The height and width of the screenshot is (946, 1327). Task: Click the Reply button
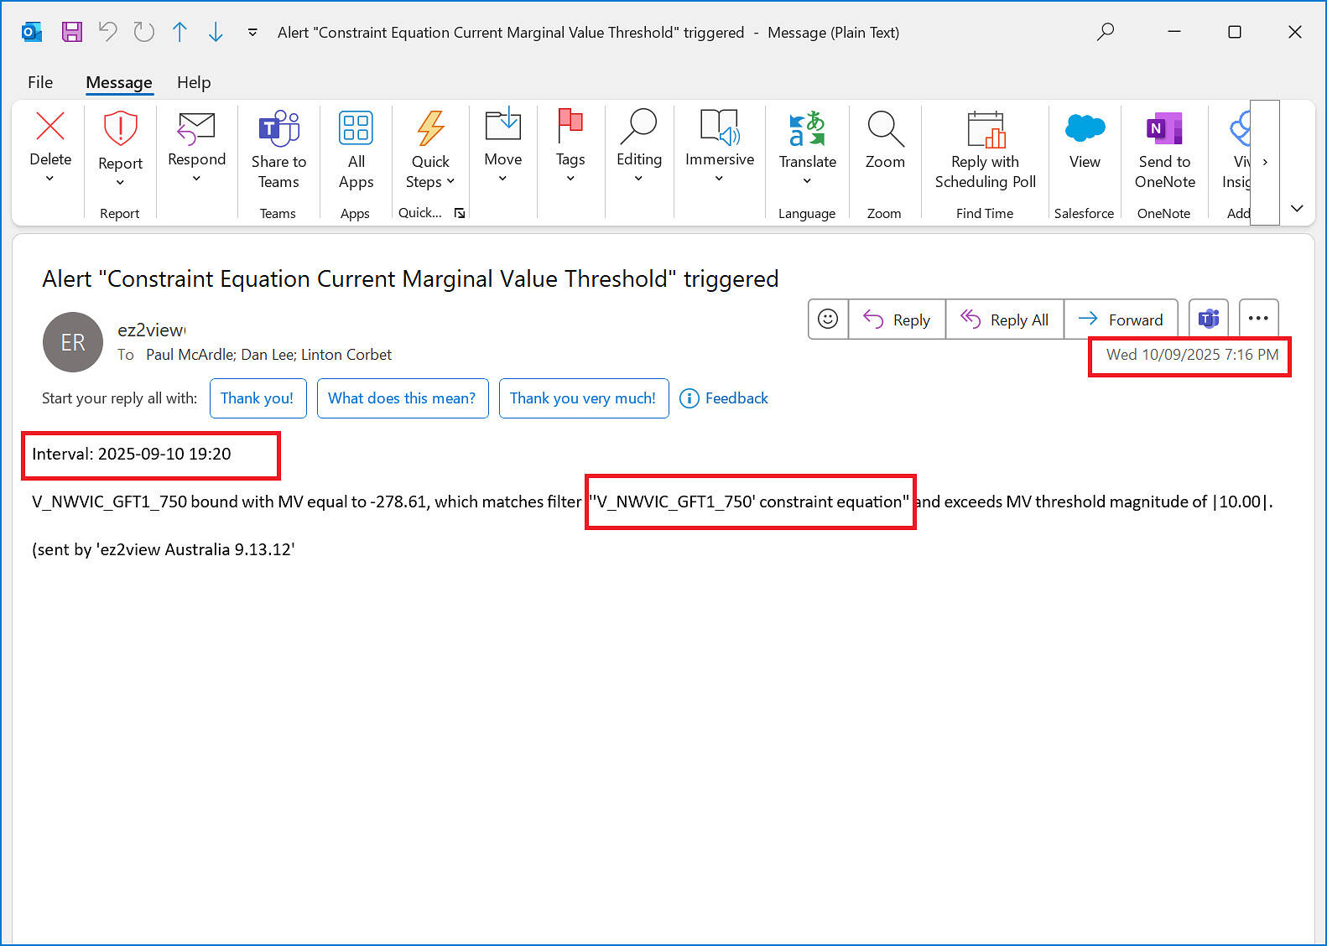[897, 320]
